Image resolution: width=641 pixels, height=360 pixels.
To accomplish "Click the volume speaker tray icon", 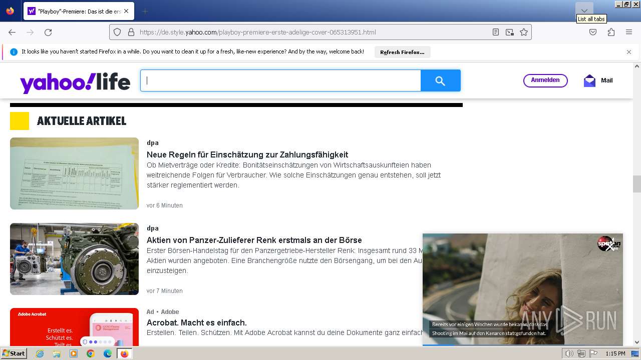I will [x=569, y=353].
